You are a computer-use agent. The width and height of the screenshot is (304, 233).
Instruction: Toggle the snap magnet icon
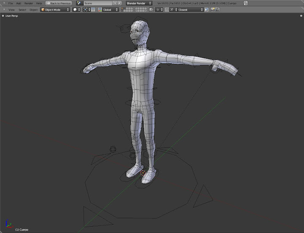click(x=167, y=9)
